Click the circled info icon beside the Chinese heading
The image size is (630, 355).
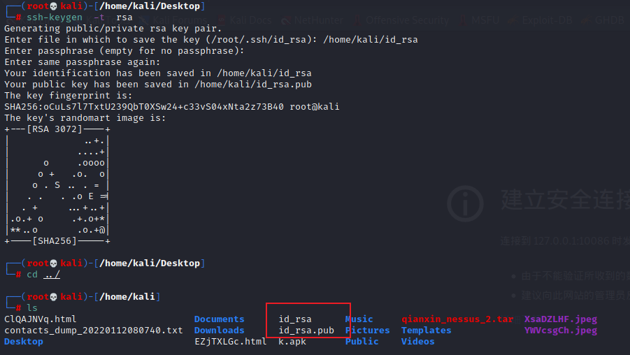[466, 203]
